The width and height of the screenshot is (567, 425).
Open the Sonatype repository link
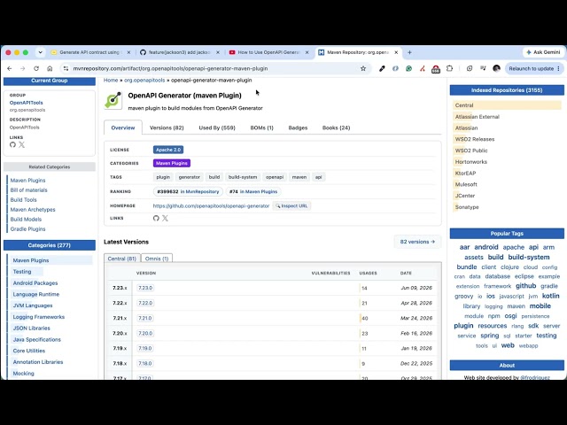click(467, 207)
